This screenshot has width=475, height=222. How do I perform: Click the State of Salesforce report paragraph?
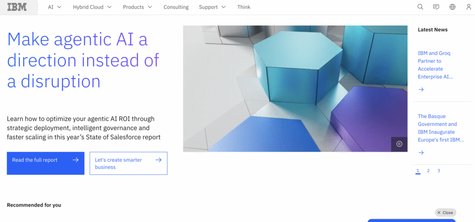[83, 128]
